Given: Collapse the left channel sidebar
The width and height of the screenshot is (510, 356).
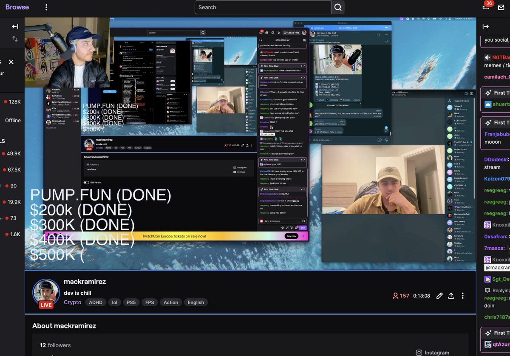Looking at the screenshot, I should pyautogui.click(x=15, y=26).
